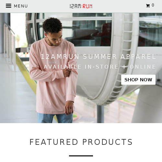This screenshot has width=162, height=162.
Task: Click the model's curly hair in the photo
Action: click(x=52, y=25)
